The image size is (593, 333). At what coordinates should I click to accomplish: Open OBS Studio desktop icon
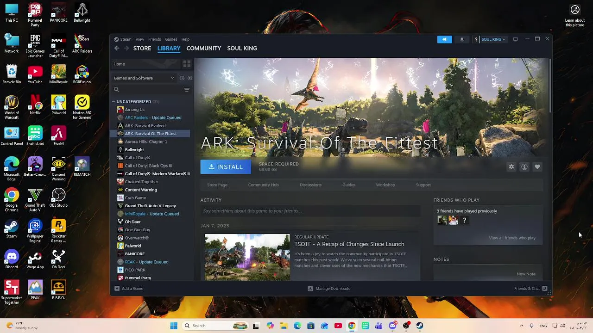click(58, 198)
